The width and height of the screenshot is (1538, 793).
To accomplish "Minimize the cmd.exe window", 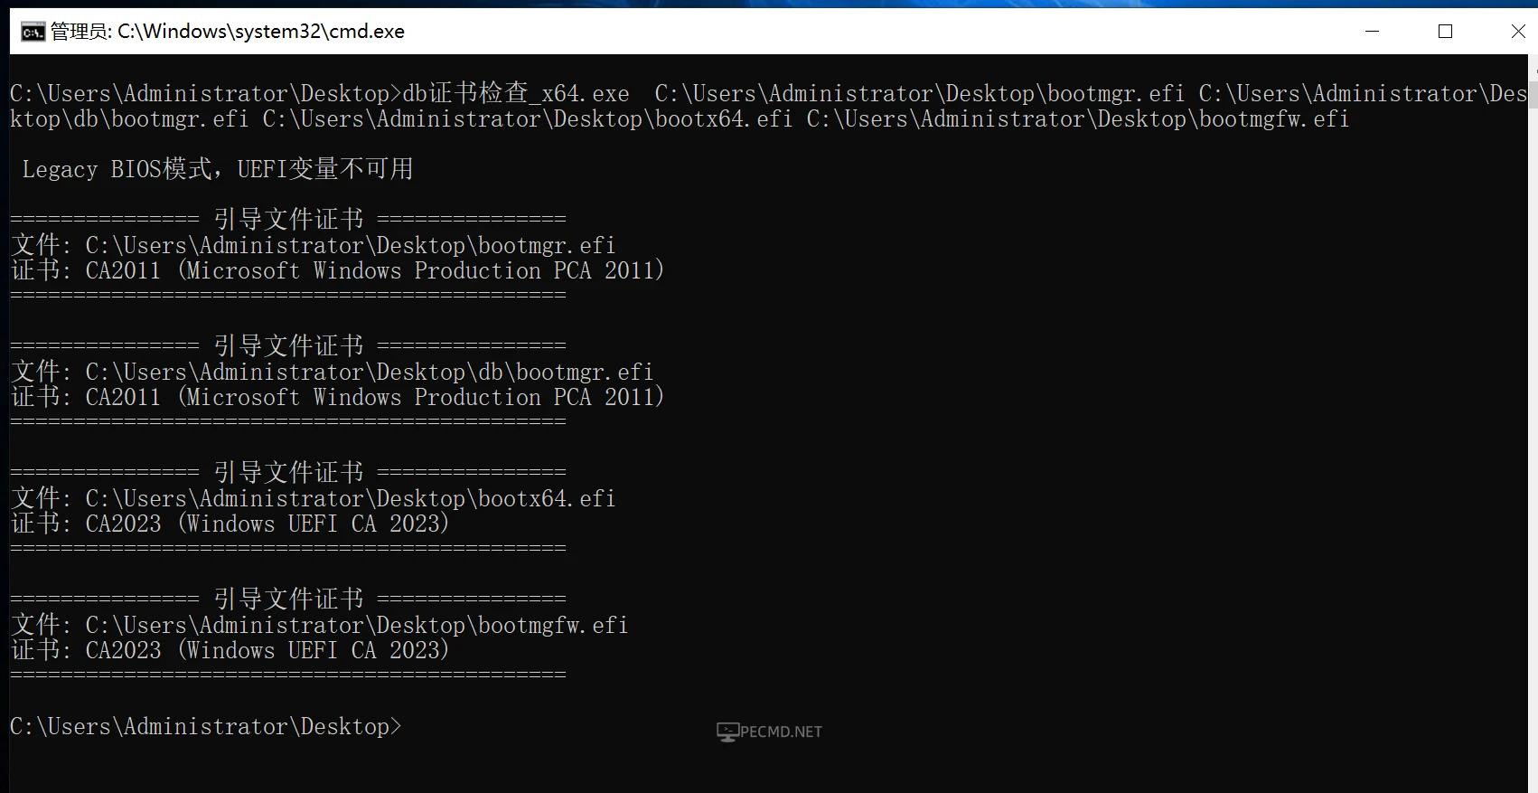I will [x=1372, y=32].
